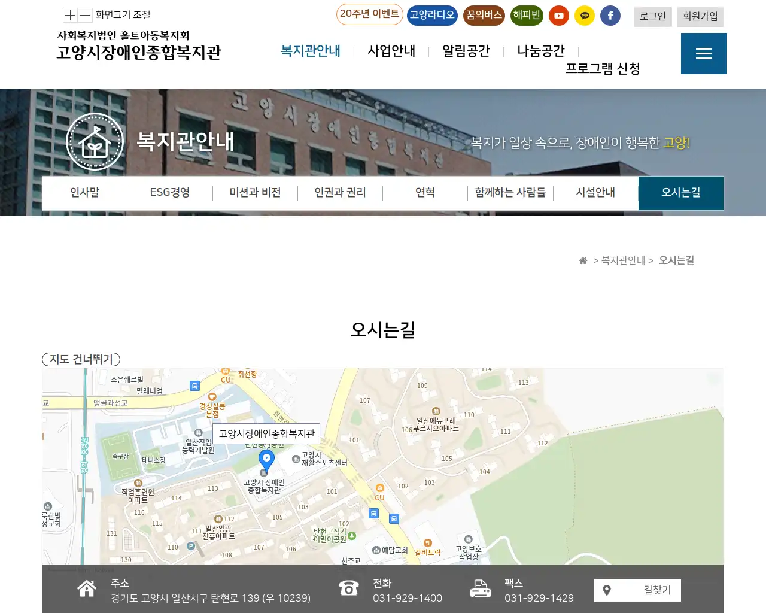The height and width of the screenshot is (613, 766).
Task: Click the telephone icon
Action: 349,588
